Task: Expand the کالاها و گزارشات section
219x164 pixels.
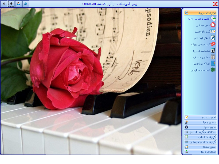Action: click(x=200, y=132)
